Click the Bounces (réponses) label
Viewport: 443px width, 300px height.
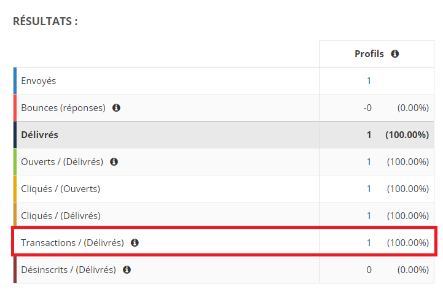tap(63, 108)
